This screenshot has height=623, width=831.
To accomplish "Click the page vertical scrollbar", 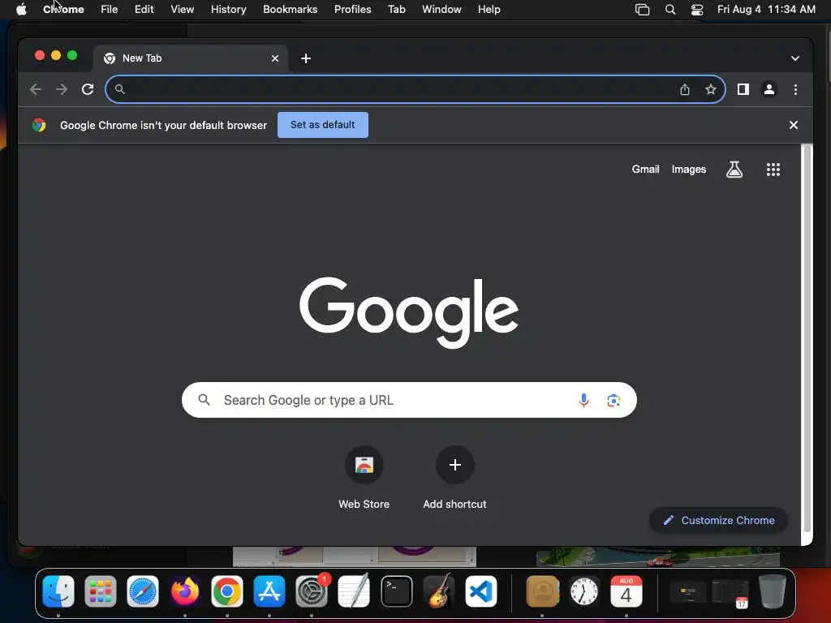I will click(807, 339).
